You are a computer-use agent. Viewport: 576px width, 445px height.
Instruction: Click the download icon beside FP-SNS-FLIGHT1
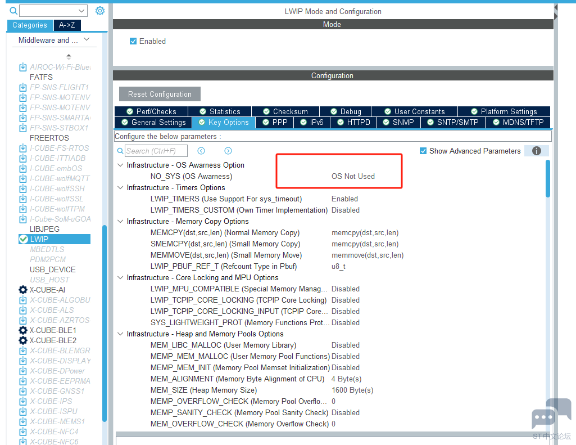tap(23, 87)
